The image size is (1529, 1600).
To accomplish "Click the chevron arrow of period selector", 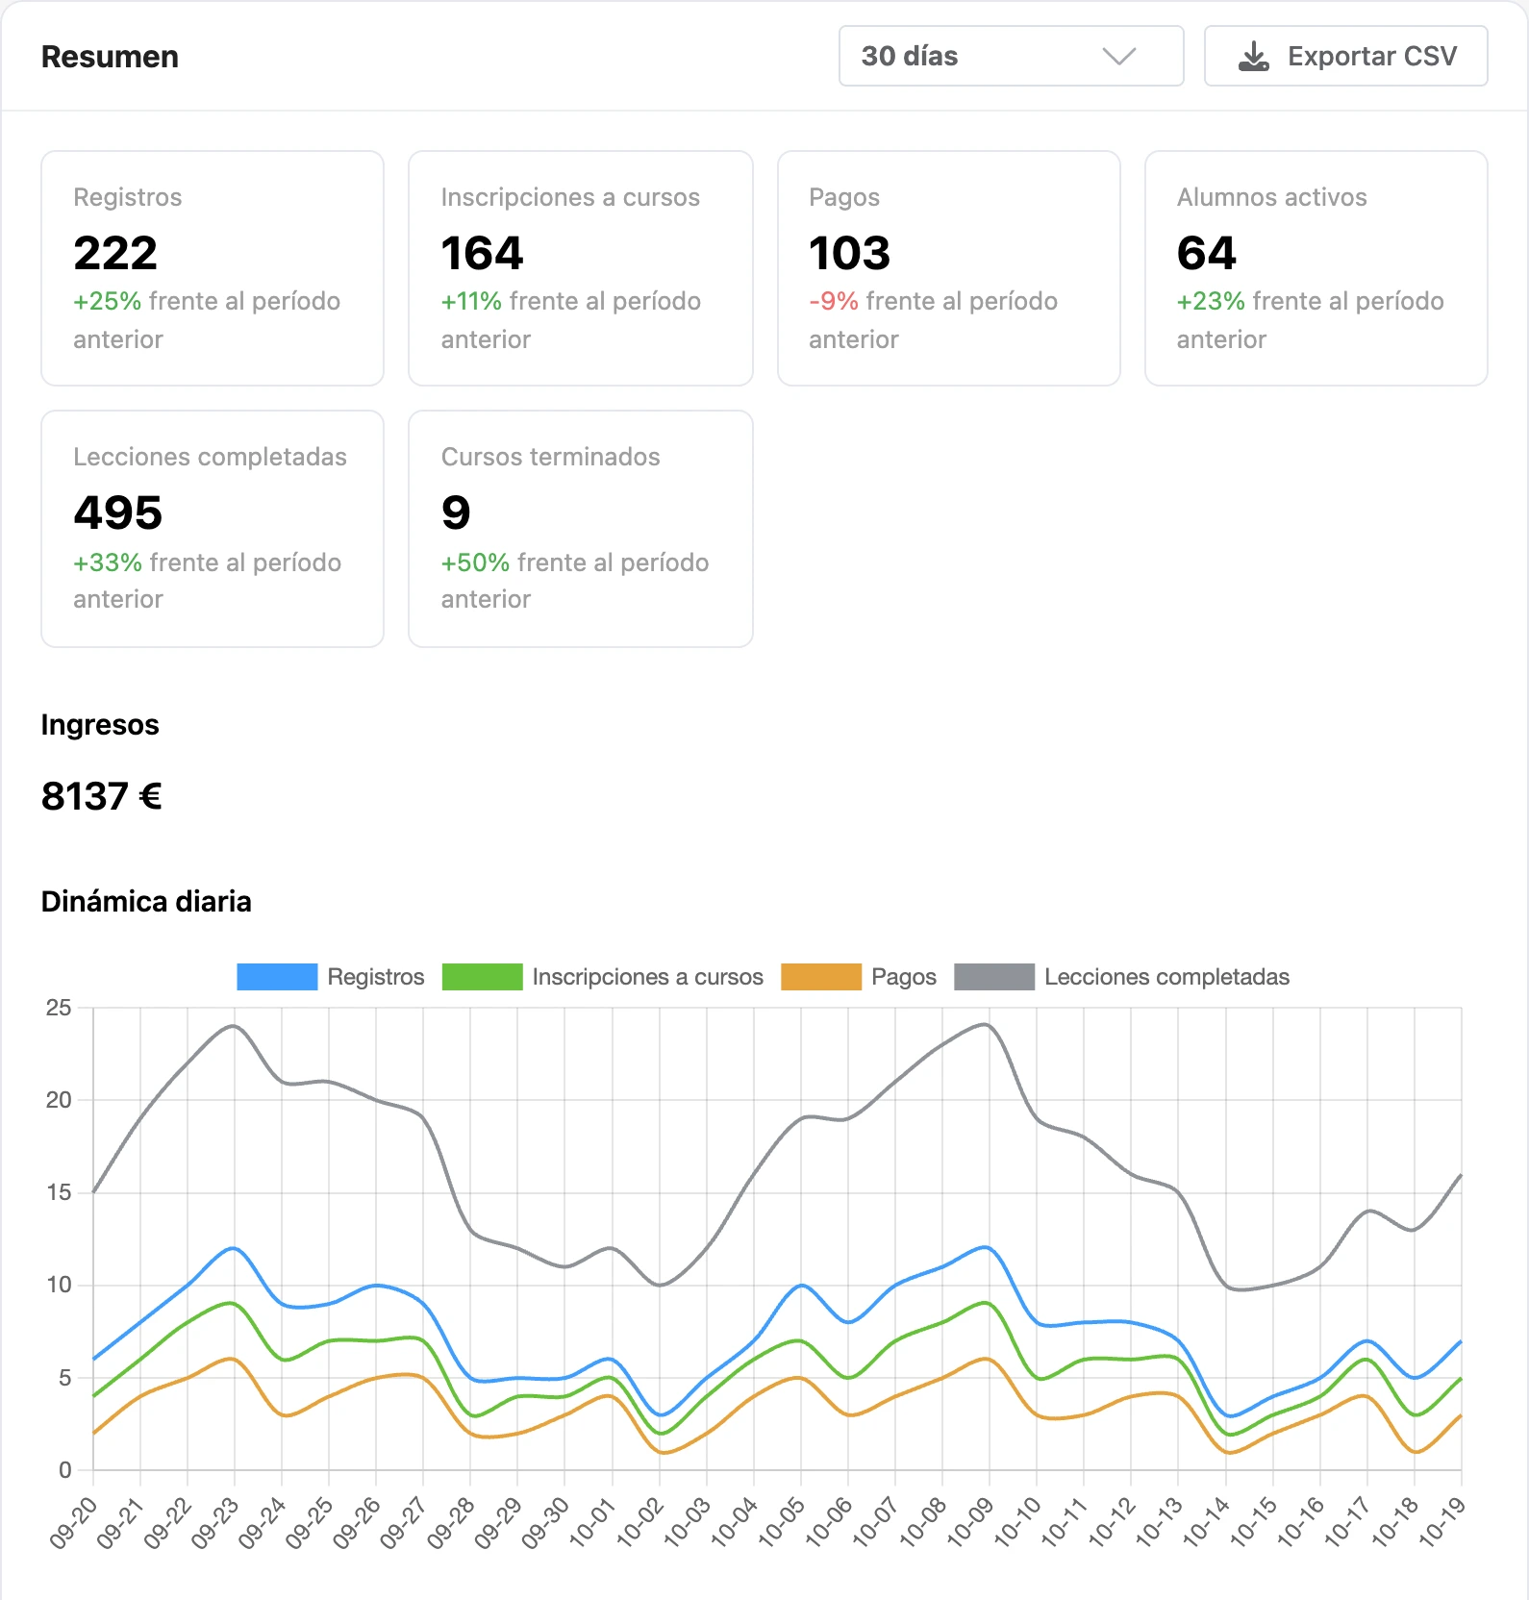I will coord(1119,56).
